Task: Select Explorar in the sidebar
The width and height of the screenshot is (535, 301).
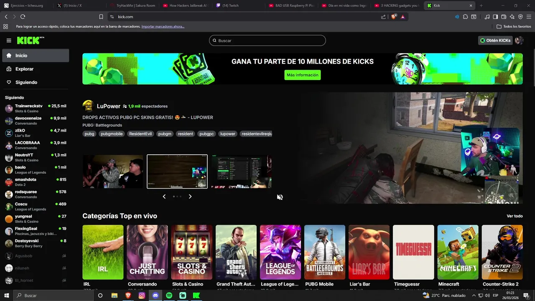Action: tap(36, 69)
